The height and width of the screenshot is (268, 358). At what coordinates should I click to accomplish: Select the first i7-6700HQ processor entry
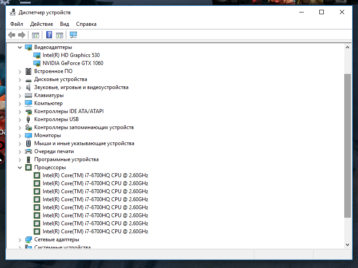[95, 175]
